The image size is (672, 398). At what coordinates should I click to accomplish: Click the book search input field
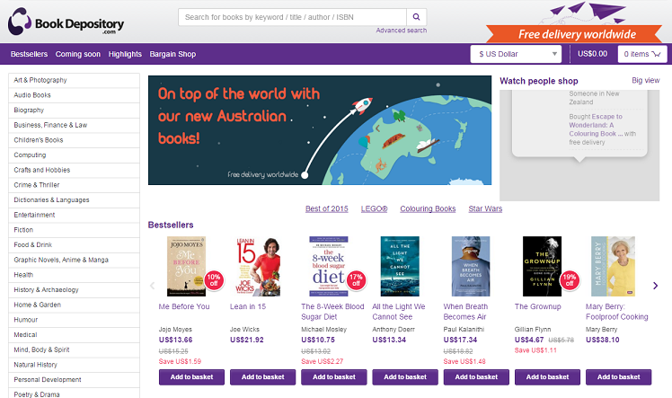click(x=292, y=17)
